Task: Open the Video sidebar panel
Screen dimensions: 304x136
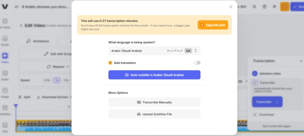Action: pyautogui.click(x=5, y=58)
